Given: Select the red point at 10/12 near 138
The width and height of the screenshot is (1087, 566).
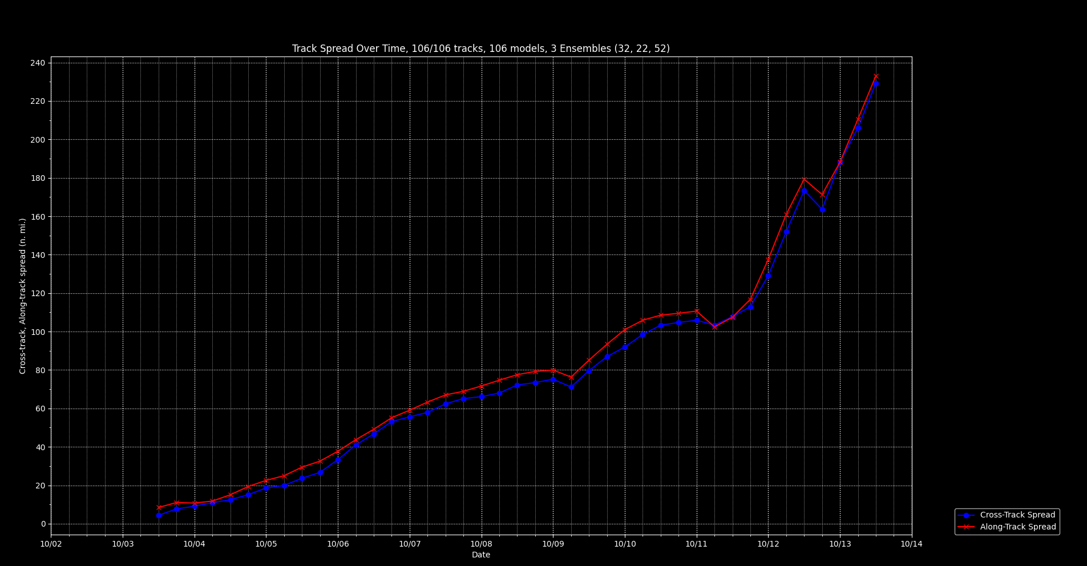Looking at the screenshot, I should pos(768,259).
